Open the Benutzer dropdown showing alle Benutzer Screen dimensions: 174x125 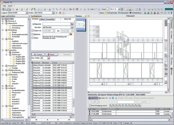(x=72, y=27)
